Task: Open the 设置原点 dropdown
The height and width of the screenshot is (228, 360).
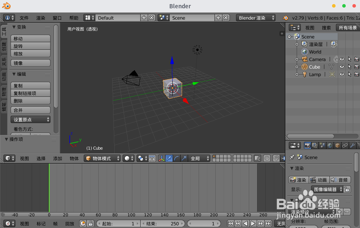Action: click(x=31, y=119)
